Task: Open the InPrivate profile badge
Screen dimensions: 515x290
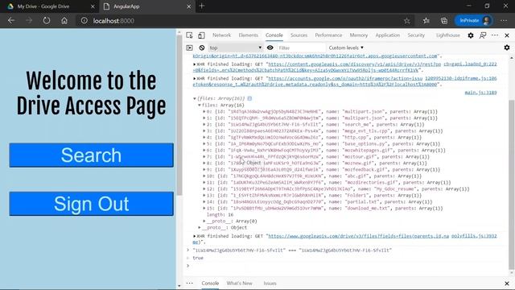Action: pyautogui.click(x=473, y=21)
